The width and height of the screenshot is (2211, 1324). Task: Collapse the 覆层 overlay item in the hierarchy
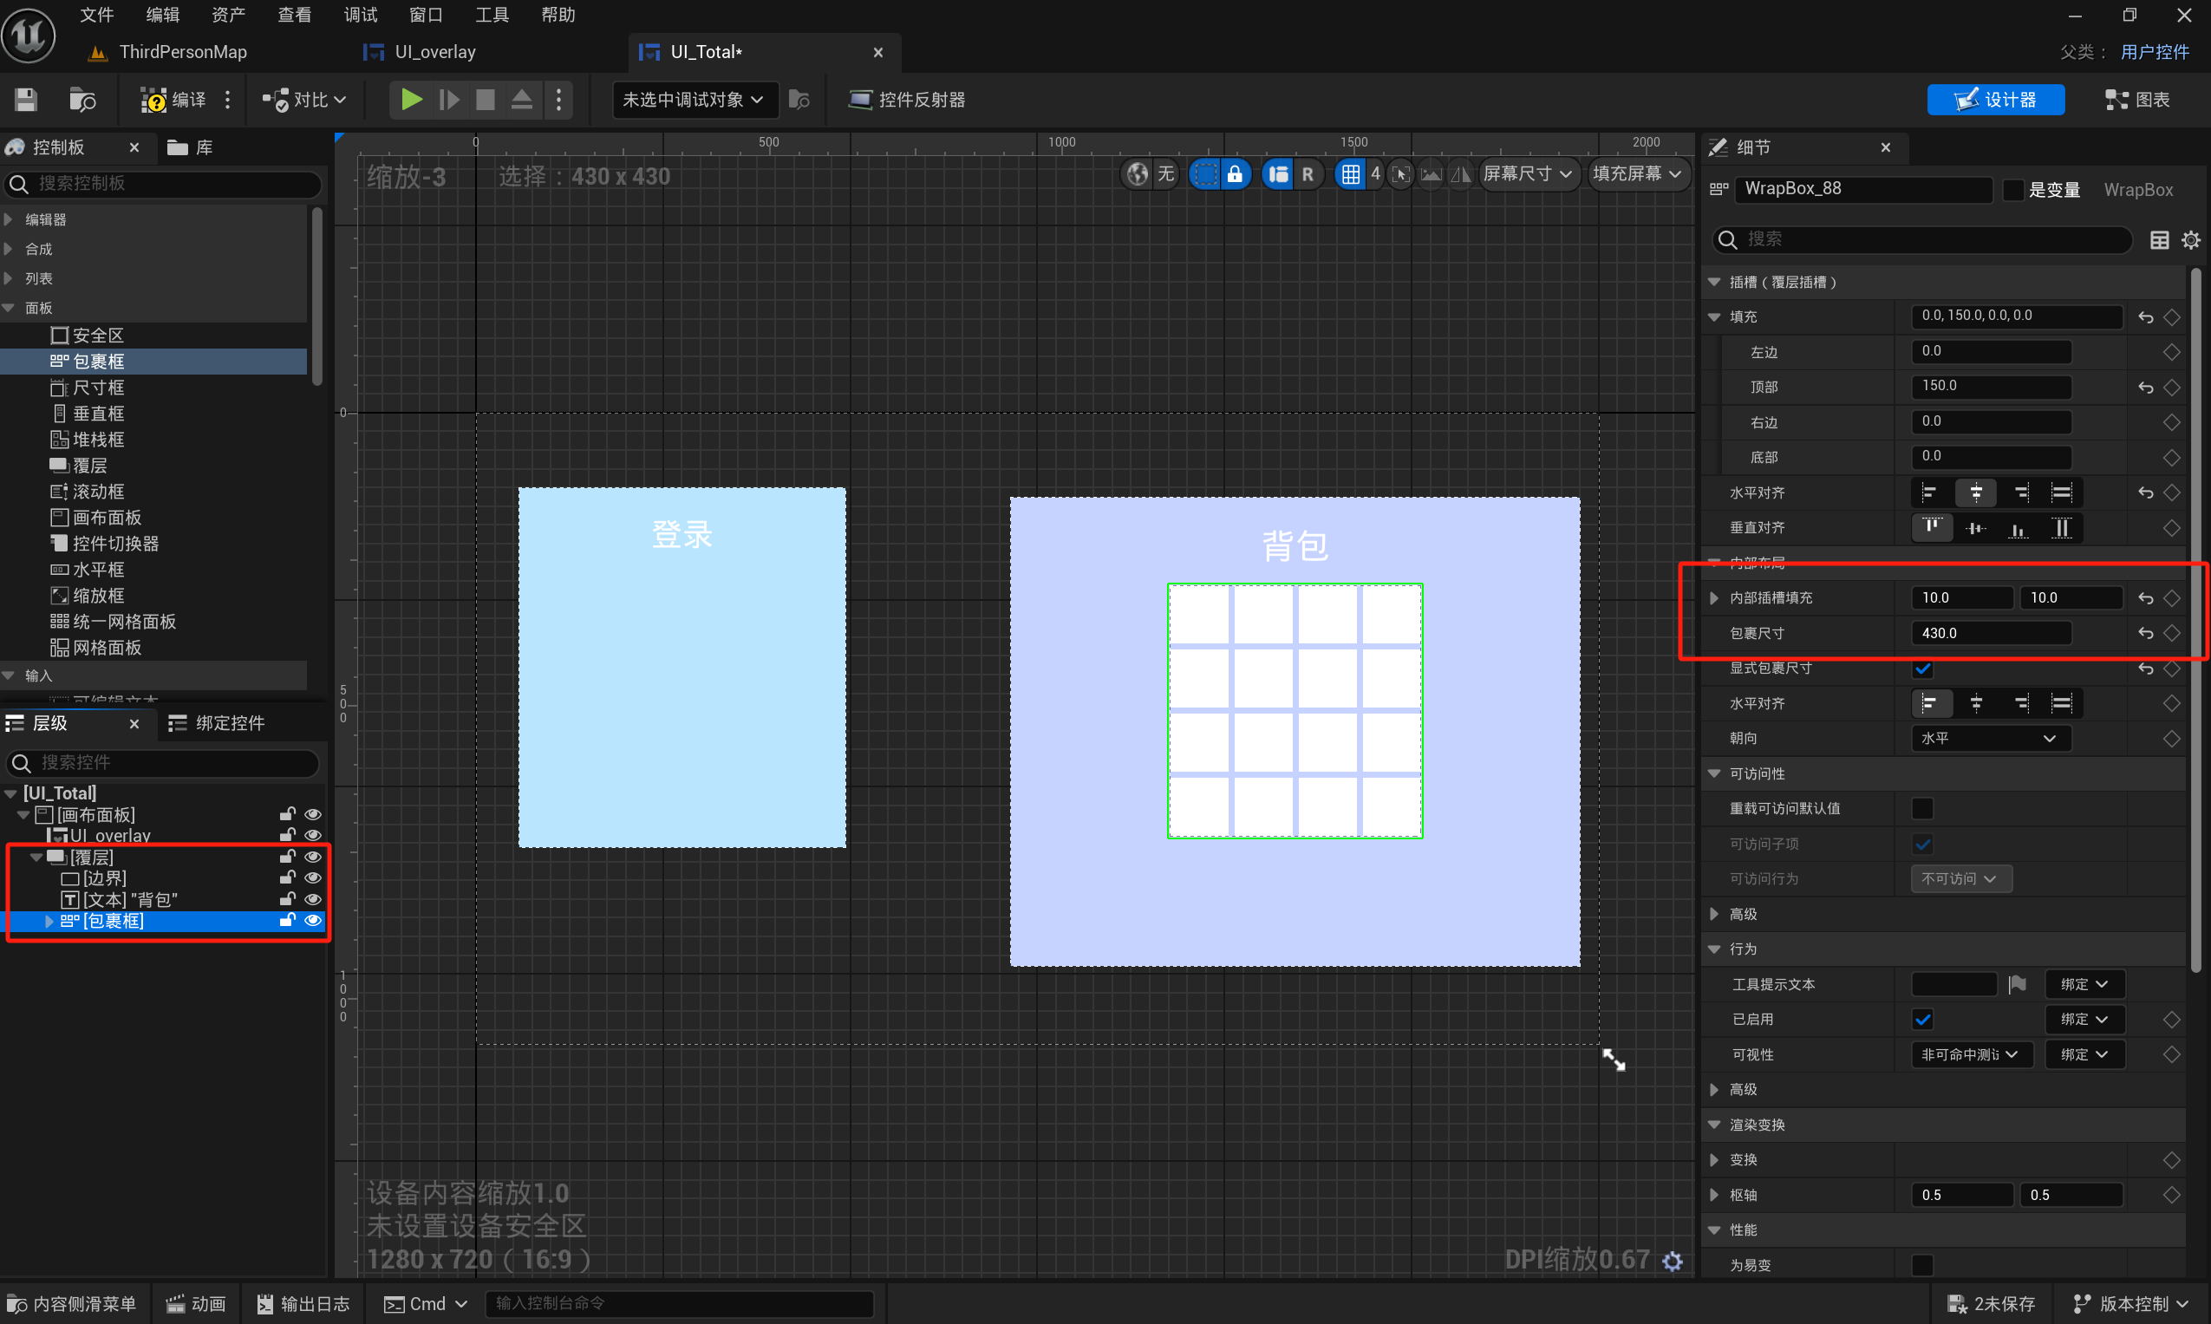tap(36, 857)
